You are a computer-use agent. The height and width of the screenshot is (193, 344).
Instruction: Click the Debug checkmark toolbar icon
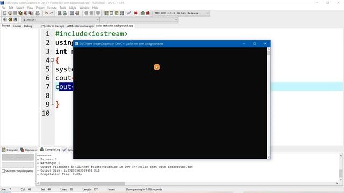(x=129, y=13)
